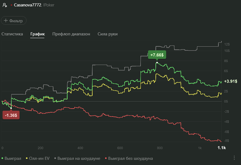Image resolution: width=241 pixels, height=165 pixels.
Task: Toggle the Выиграл green line legend
Action: click(x=11, y=158)
